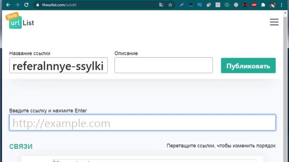This screenshot has height=162, width=289.
Task: Open the extensions puzzle piece menu
Action: click(263, 5)
